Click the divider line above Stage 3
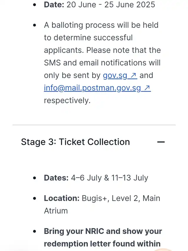This screenshot has height=251, width=188. point(94,125)
